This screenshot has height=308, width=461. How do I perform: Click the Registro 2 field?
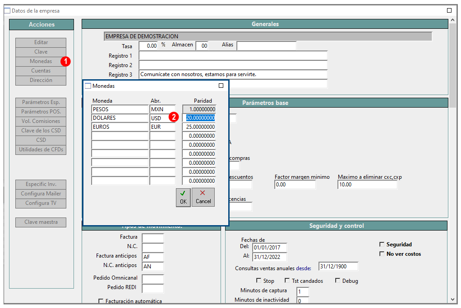233,65
